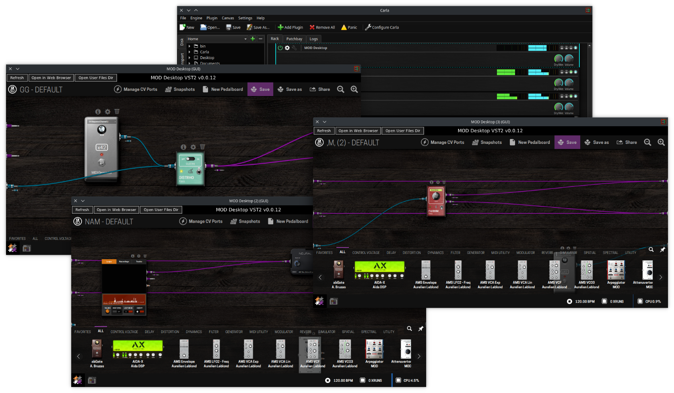674x393 pixels.
Task: Adjust Dry/Wet knob of MOD Desktop rack plugin
Action: 559,59
